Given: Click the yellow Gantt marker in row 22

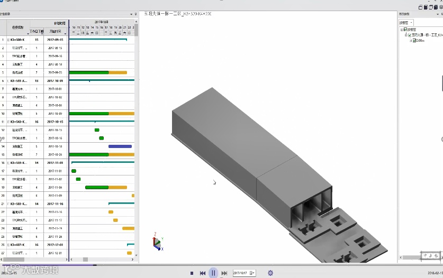Looking at the screenshot, I should tap(111, 212).
